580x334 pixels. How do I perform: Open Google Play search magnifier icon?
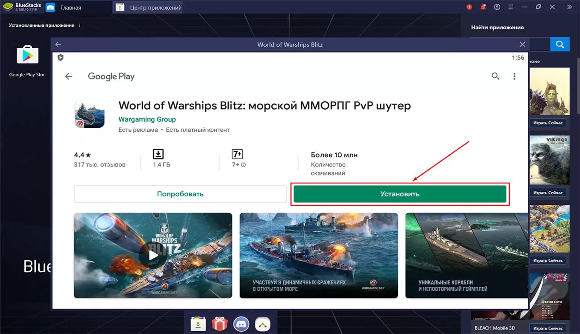[495, 76]
